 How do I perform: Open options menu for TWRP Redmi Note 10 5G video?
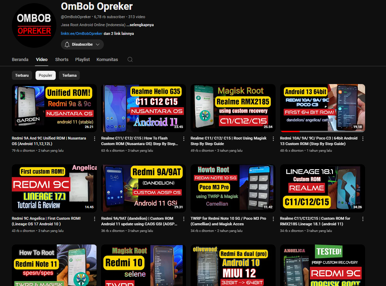(273, 219)
